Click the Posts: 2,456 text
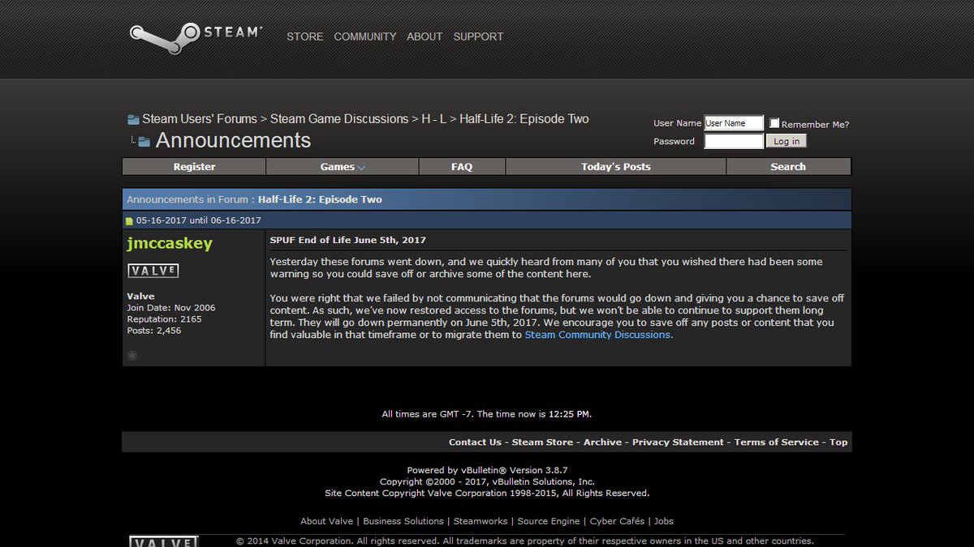The height and width of the screenshot is (547, 974). tap(154, 331)
